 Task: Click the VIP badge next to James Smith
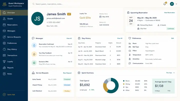[69, 14]
